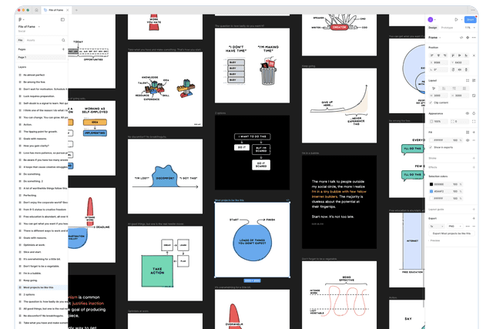Toggle the Clip content checkbox
Screen dimensions: 493x329
431,102
